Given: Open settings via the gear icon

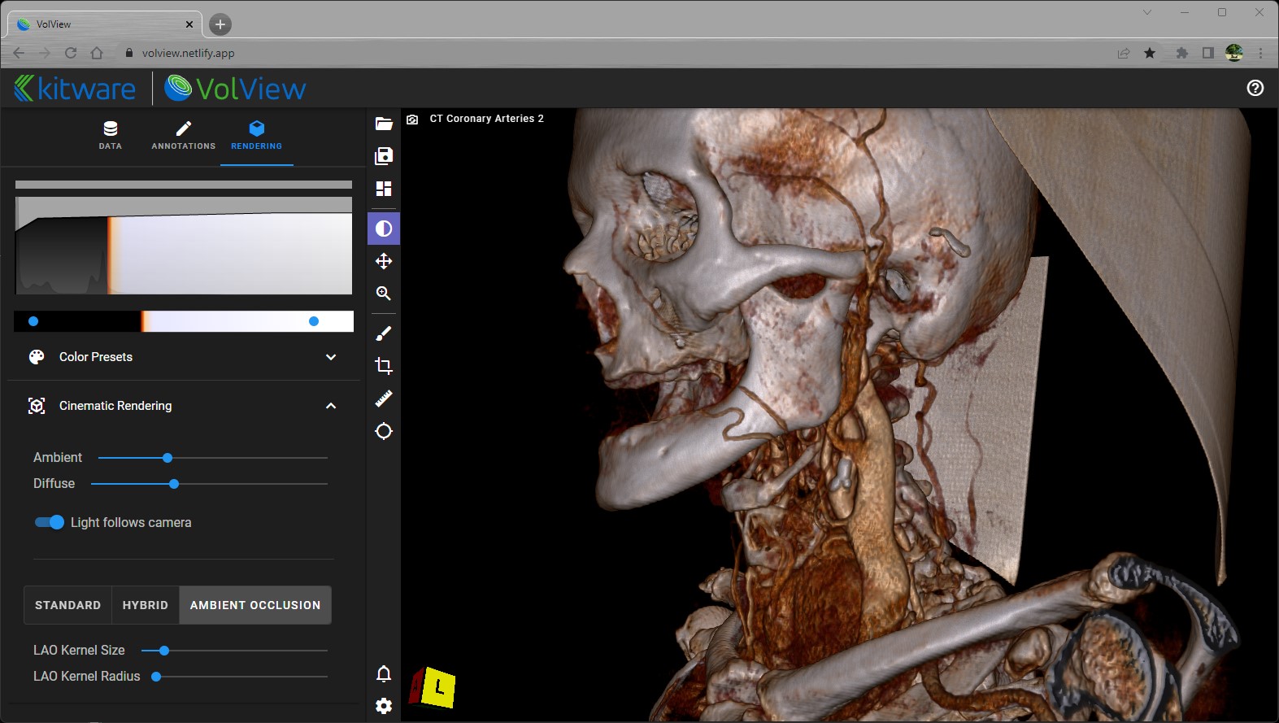Looking at the screenshot, I should (384, 706).
